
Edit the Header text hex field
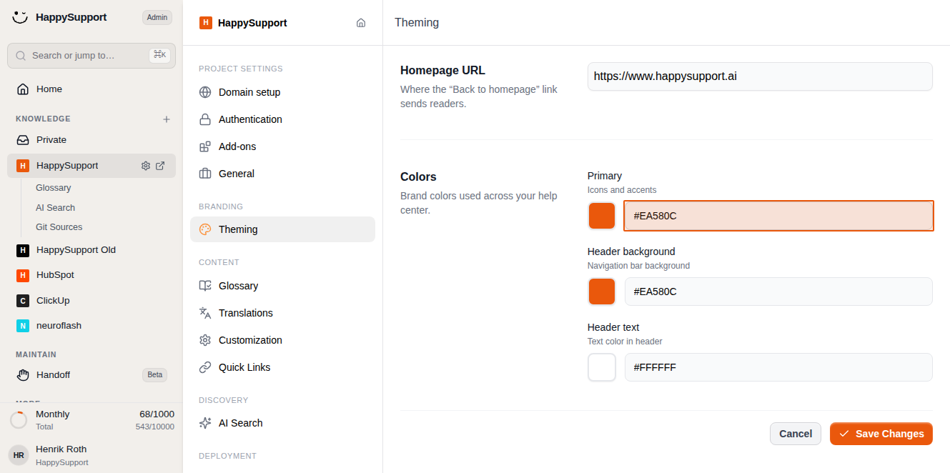tap(778, 367)
